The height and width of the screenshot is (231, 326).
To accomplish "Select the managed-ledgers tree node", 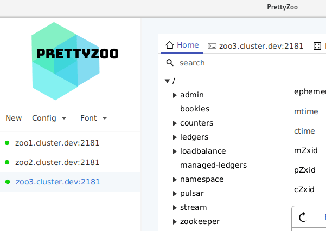I will pos(213,165).
